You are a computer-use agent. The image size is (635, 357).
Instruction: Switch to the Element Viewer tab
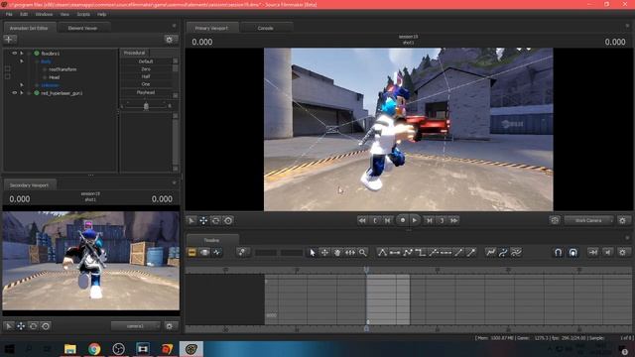82,28
